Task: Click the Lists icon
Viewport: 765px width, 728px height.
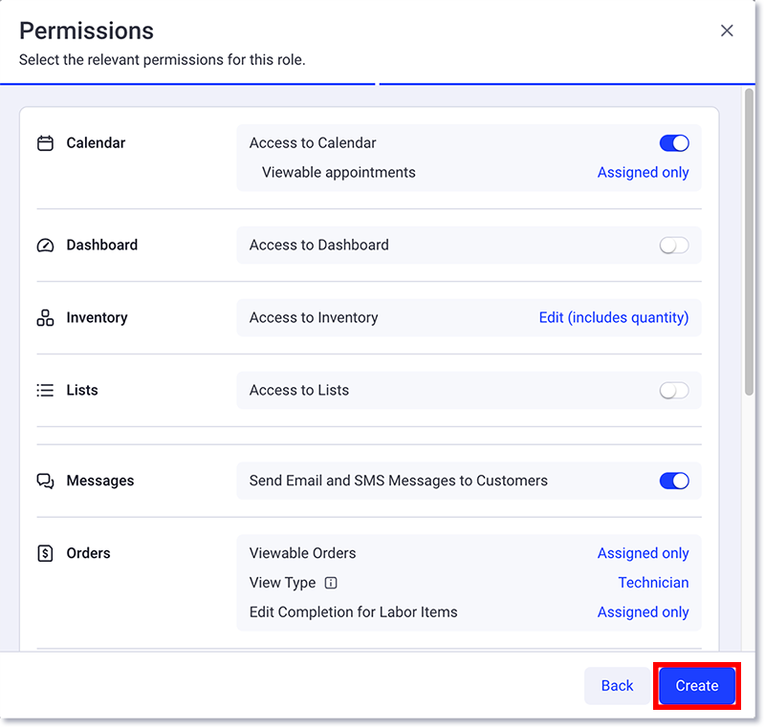Action: tap(45, 390)
